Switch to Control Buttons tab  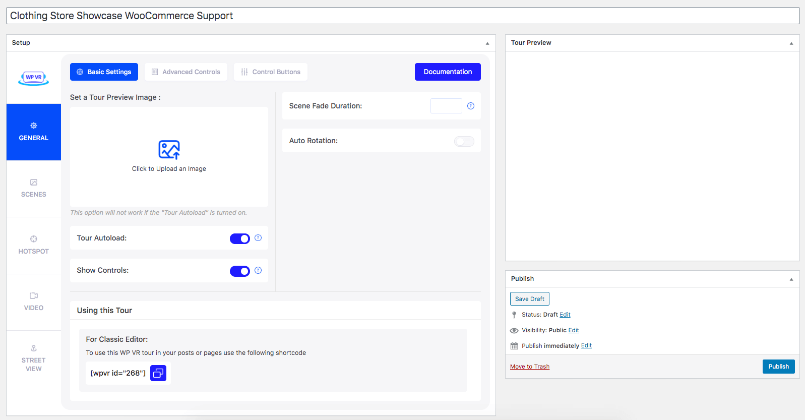click(x=271, y=72)
